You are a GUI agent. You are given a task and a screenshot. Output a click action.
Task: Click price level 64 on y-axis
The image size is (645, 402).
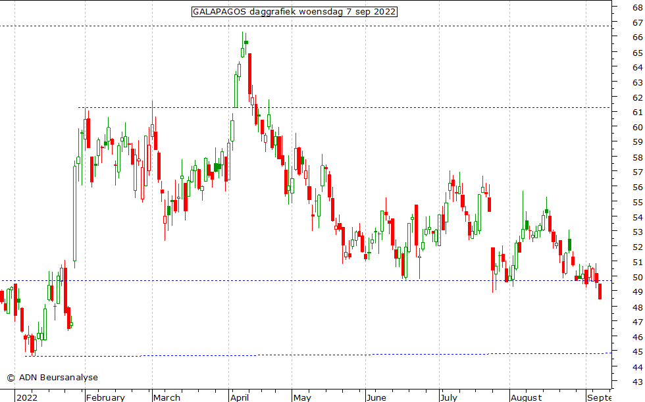click(638, 67)
